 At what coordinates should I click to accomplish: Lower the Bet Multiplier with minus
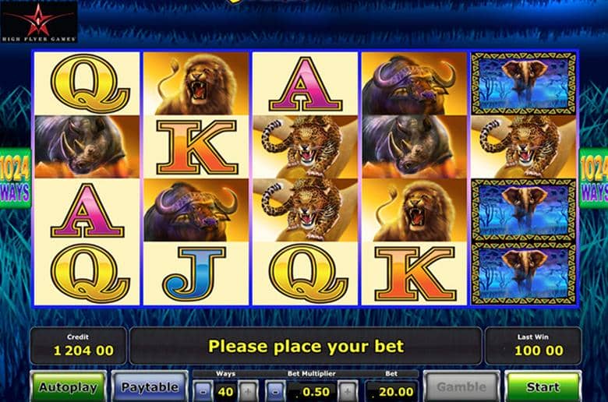[x=275, y=392]
